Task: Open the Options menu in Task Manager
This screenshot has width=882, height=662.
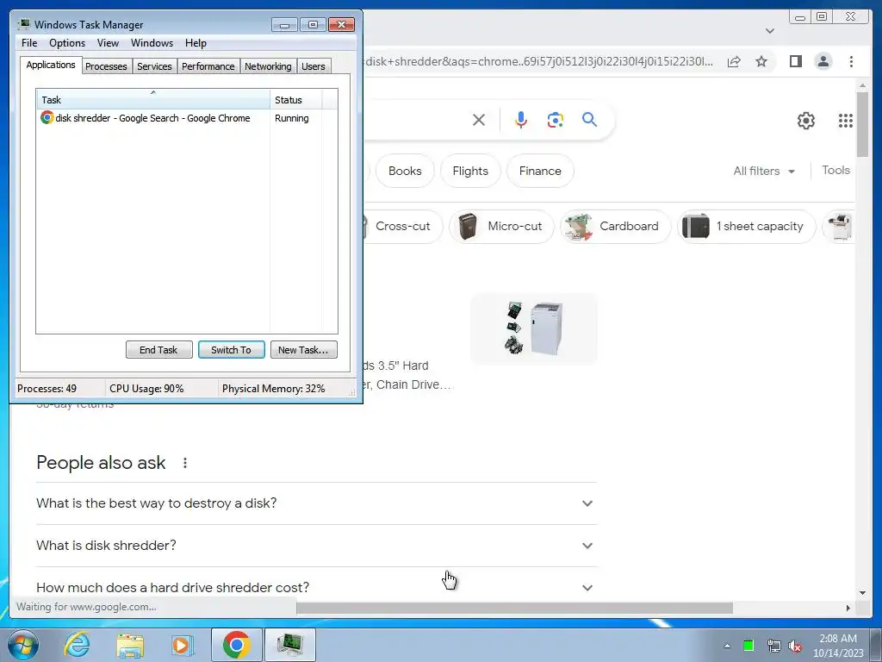Action: click(x=67, y=43)
